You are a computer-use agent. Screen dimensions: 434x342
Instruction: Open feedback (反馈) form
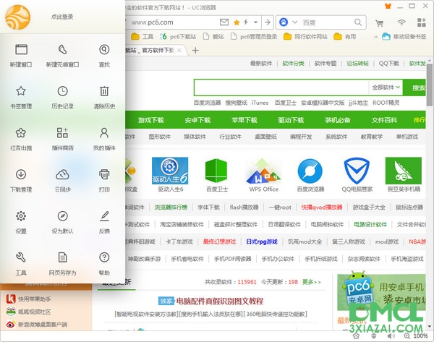104,222
